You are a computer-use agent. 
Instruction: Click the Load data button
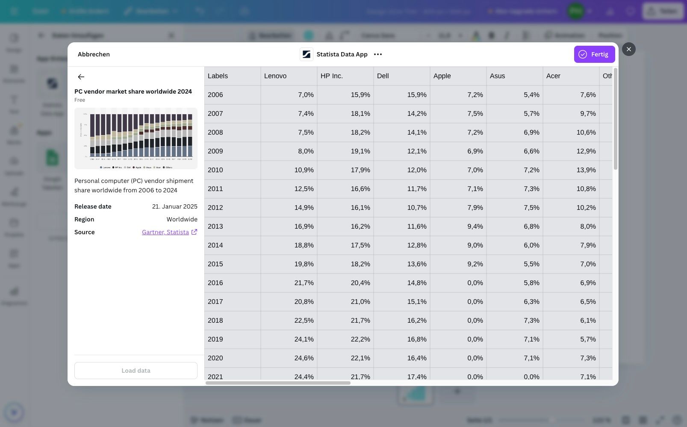(136, 371)
